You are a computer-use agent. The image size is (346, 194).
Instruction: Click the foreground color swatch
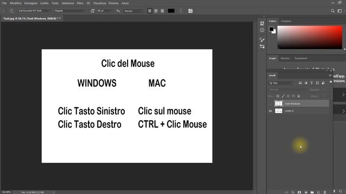[x=271, y=29]
